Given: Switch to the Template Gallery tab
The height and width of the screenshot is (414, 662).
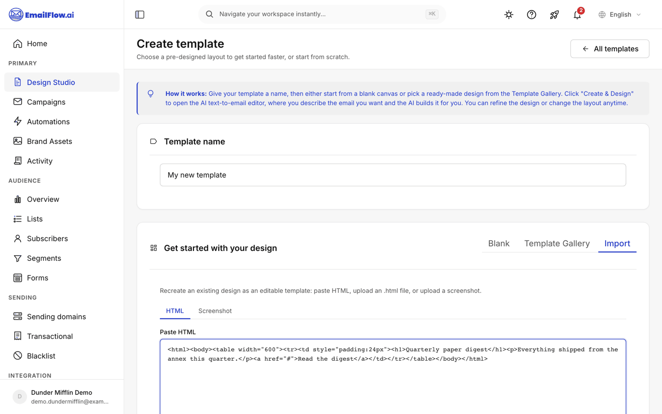Looking at the screenshot, I should pos(557,243).
